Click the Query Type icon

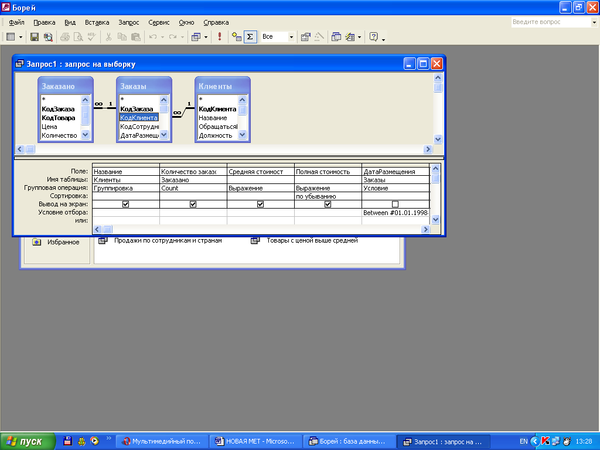click(x=196, y=37)
